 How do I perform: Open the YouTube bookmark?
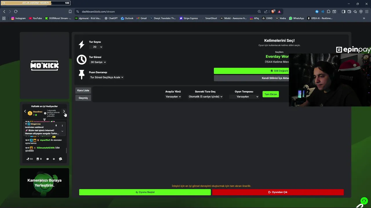coord(35,18)
